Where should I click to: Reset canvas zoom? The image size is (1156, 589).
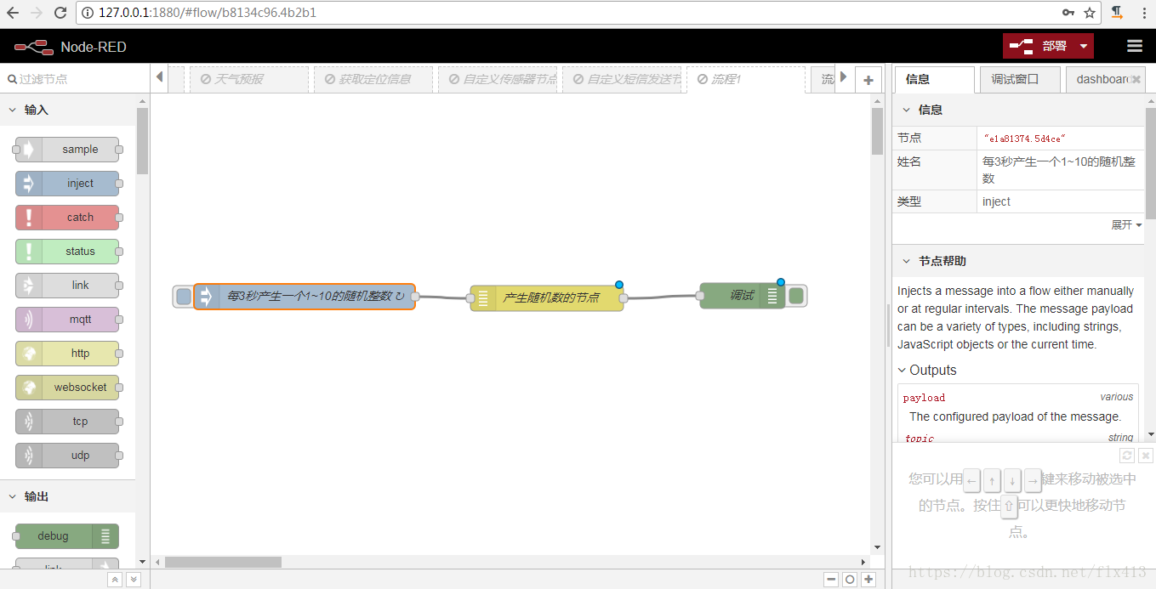850,580
